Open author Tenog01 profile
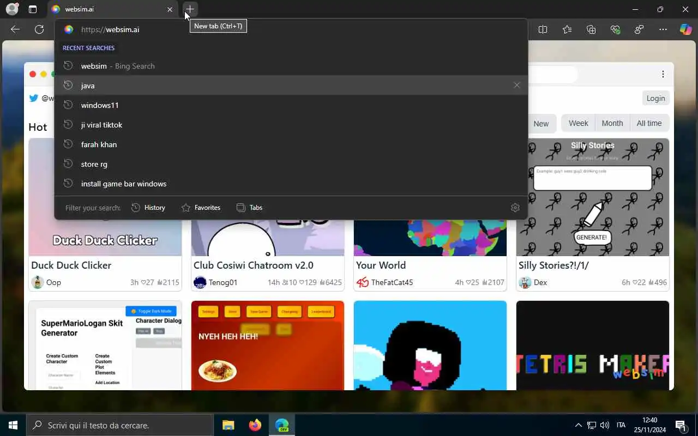 coord(215,282)
